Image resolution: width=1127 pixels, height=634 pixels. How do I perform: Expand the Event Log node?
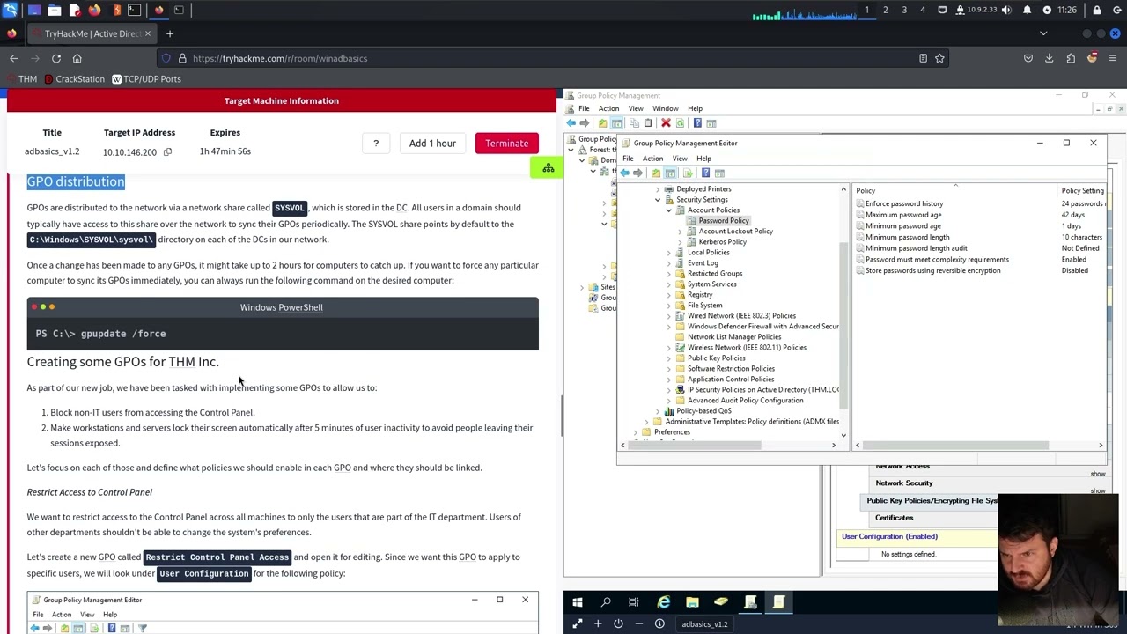tap(668, 263)
